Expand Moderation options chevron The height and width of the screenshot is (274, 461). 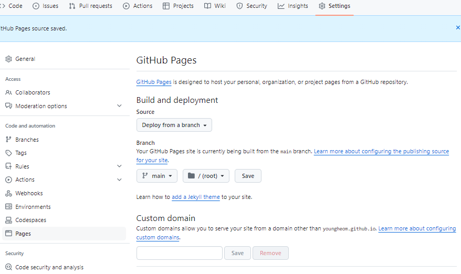[119, 106]
